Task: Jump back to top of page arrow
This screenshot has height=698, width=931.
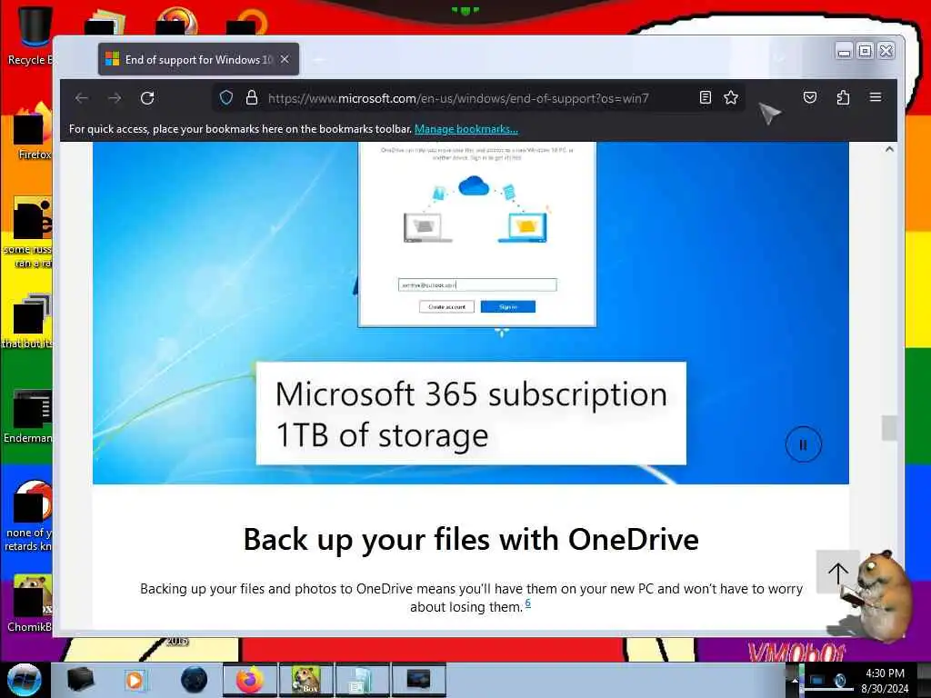Action: [837, 573]
